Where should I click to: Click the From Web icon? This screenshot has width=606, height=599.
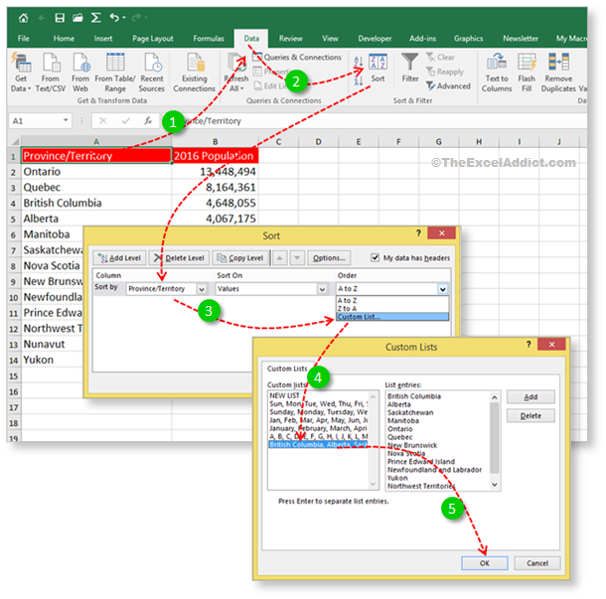click(80, 74)
